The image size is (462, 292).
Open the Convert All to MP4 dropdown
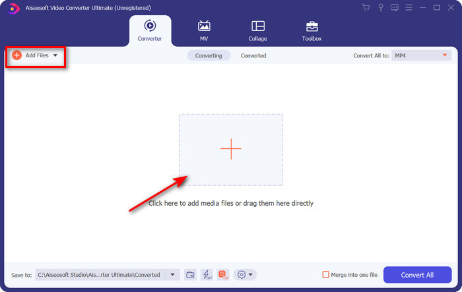[x=421, y=55]
